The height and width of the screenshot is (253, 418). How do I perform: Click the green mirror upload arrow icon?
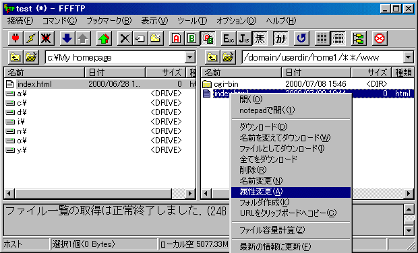(x=104, y=38)
